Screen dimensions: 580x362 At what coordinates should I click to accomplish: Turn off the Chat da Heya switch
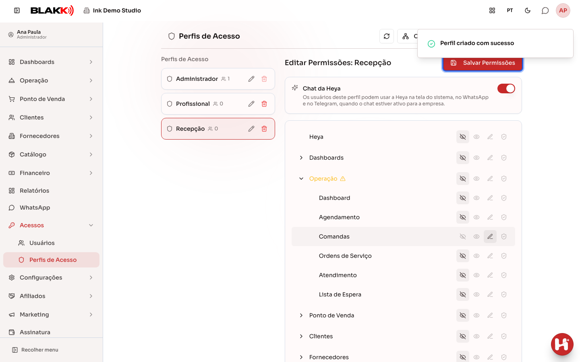coord(506,88)
